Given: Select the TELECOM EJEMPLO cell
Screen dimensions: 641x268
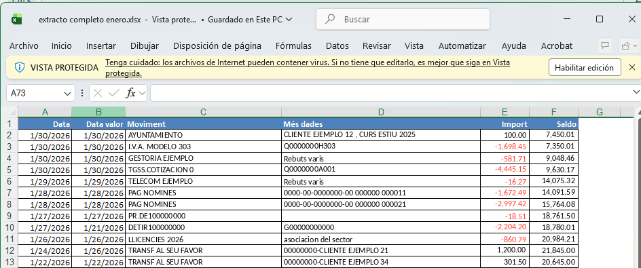Looking at the screenshot, I should [204, 181].
